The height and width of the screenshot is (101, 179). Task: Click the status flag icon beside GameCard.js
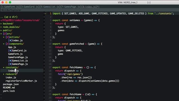coord(10,50)
